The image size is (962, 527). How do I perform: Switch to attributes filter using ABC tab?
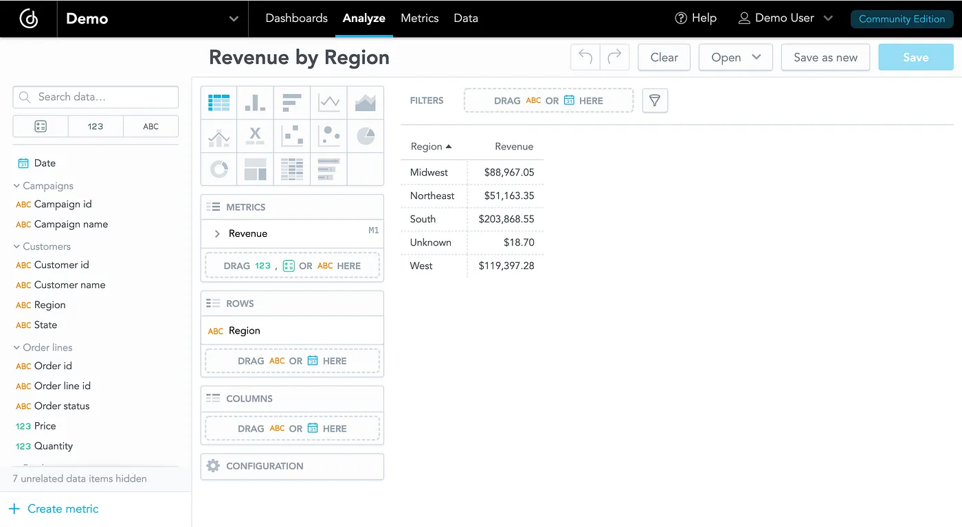click(150, 126)
